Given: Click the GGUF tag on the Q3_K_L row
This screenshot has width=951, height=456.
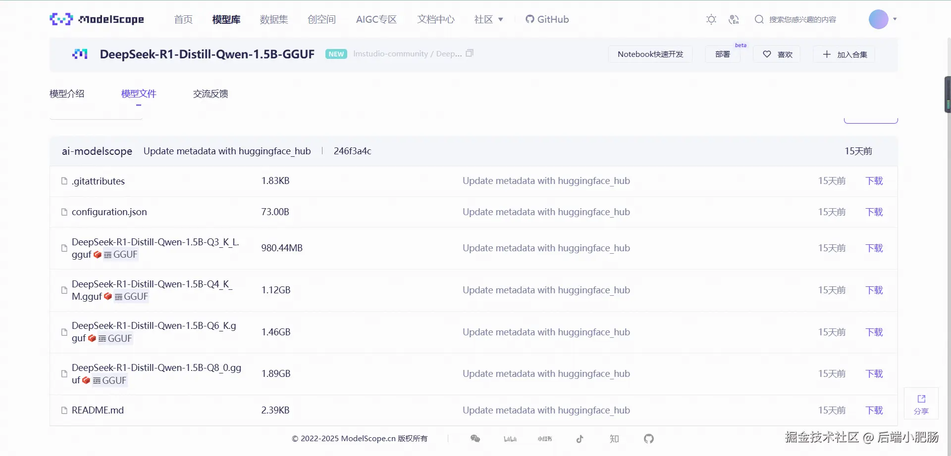Looking at the screenshot, I should (x=120, y=255).
